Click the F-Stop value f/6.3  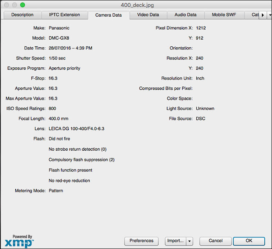coord(53,78)
